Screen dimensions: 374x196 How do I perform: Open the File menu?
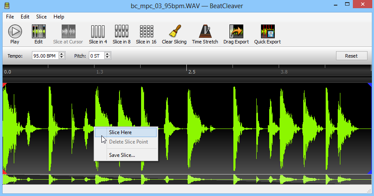[10, 17]
